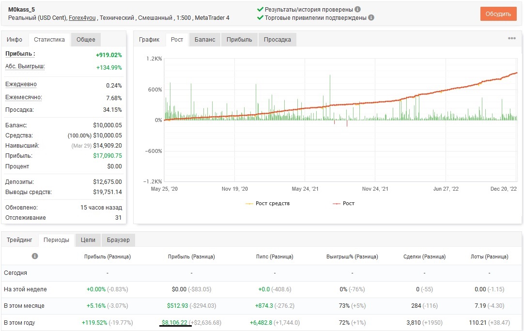Click the info icon in periods table header

coord(35,256)
